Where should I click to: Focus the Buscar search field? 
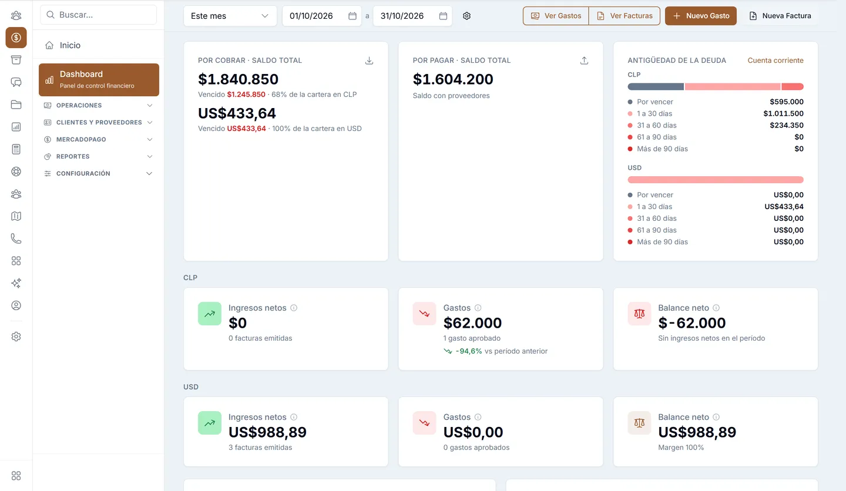click(x=99, y=15)
